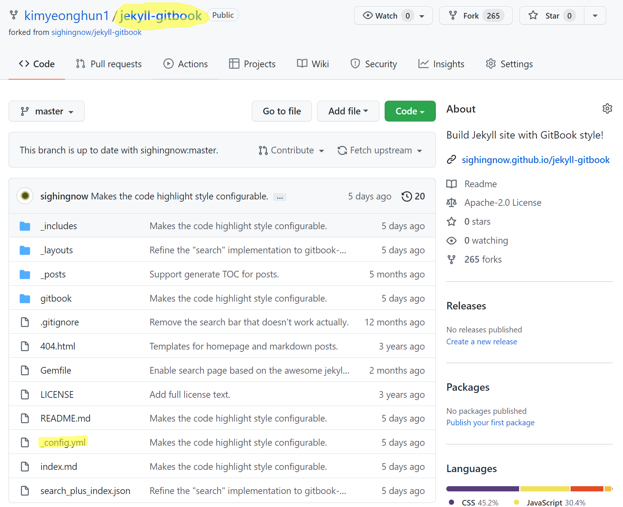Click the About section gear icon
This screenshot has width=623, height=507.
[607, 109]
